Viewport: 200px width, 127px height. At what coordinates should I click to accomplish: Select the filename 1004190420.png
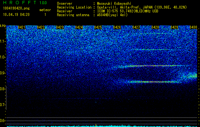(x=17, y=8)
